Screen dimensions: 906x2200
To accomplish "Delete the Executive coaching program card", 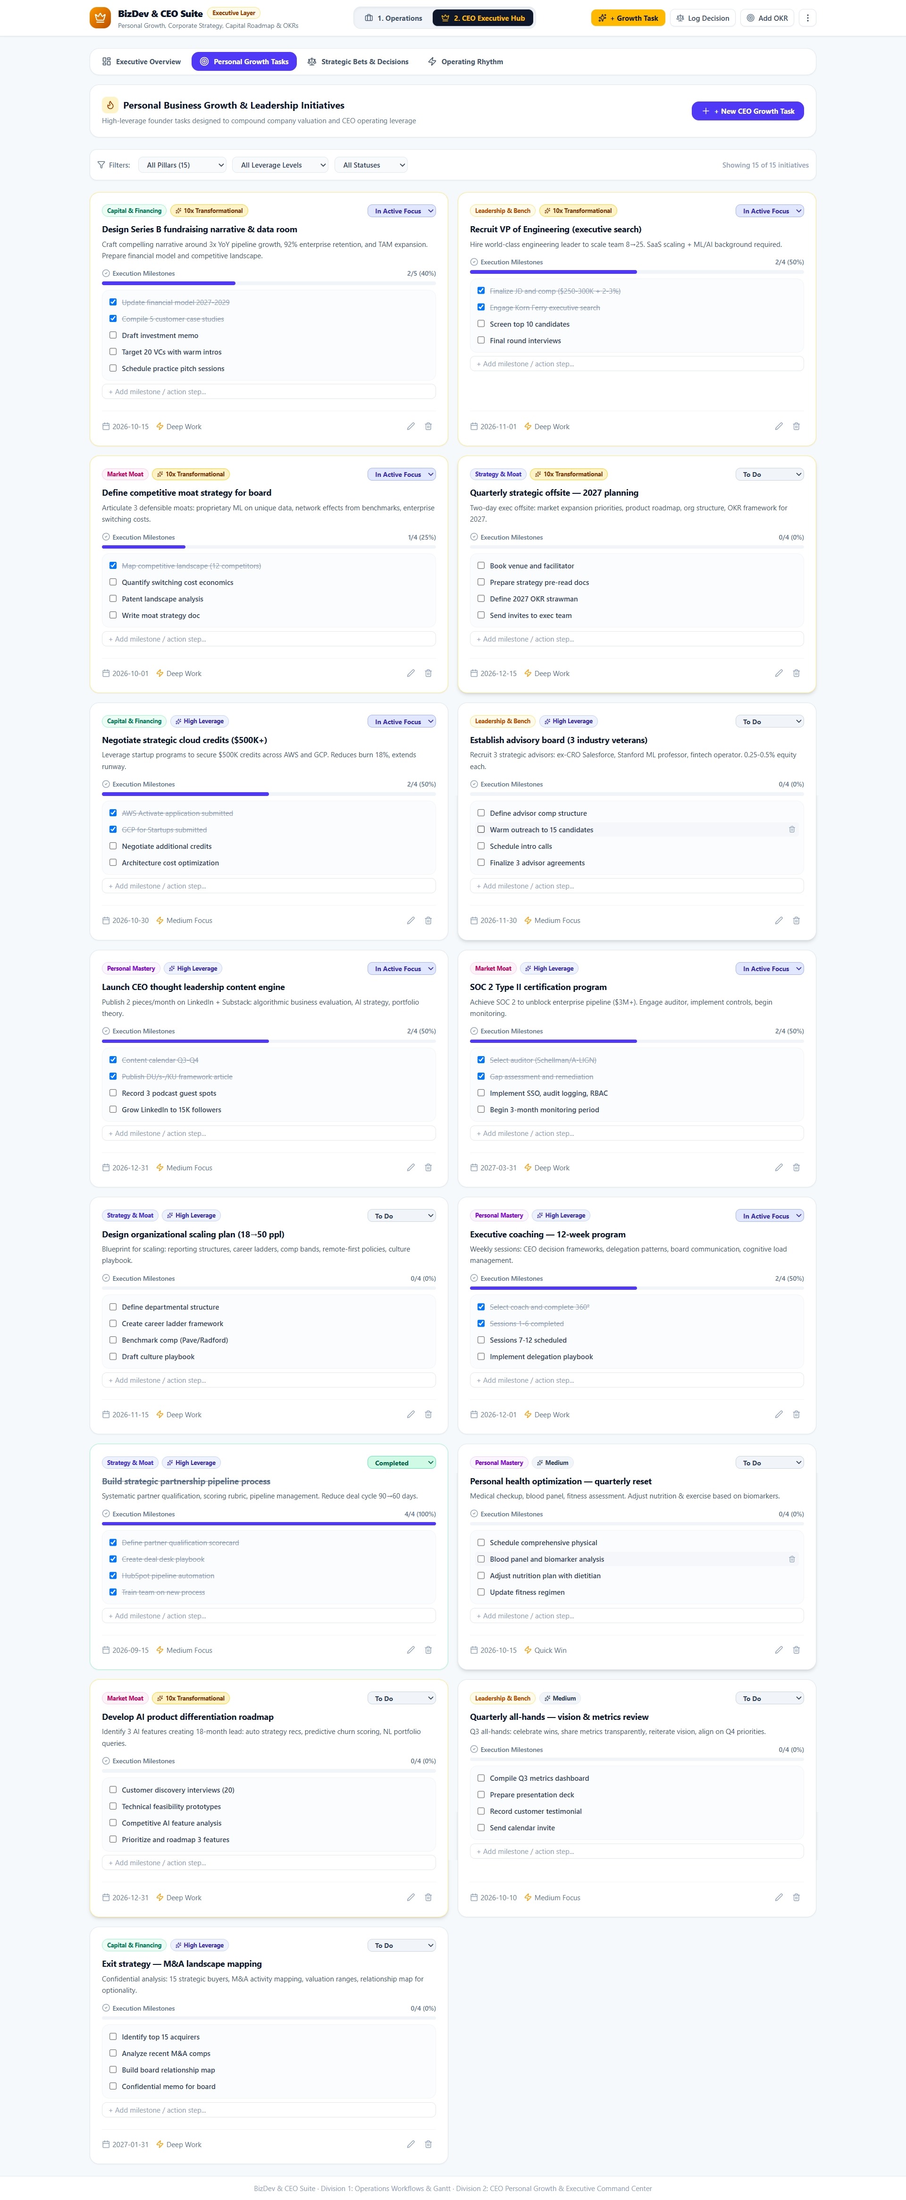I will (x=796, y=1414).
